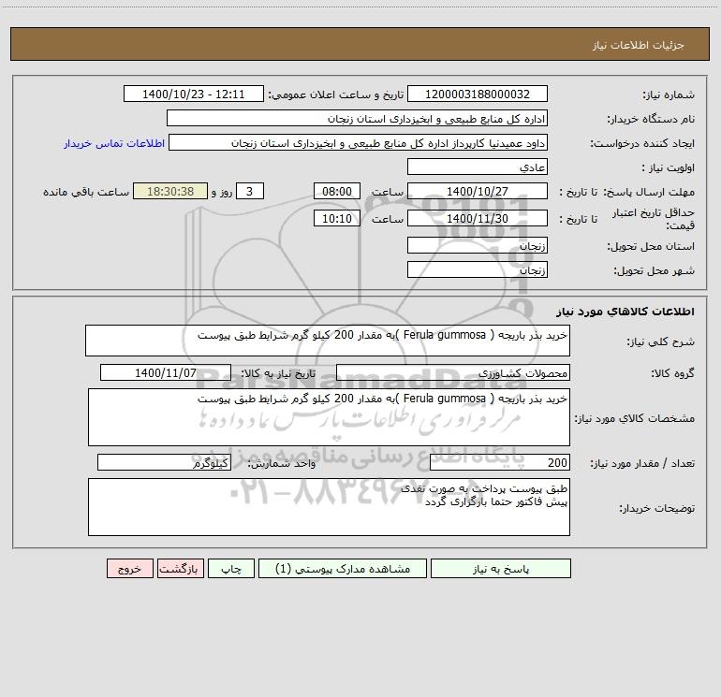Click label گروه کالا
The image size is (721, 697).
coord(672,373)
